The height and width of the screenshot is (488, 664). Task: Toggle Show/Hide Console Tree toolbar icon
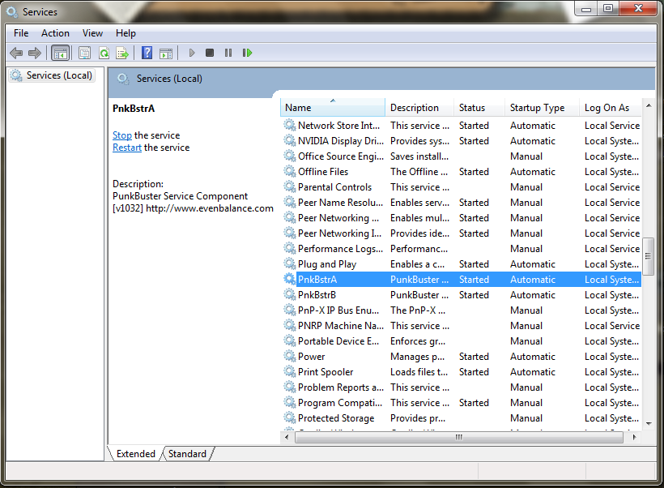[60, 53]
